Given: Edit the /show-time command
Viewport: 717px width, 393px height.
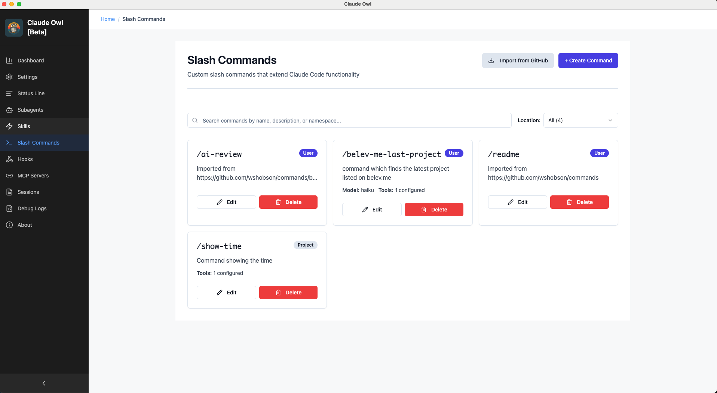Looking at the screenshot, I should pos(226,293).
